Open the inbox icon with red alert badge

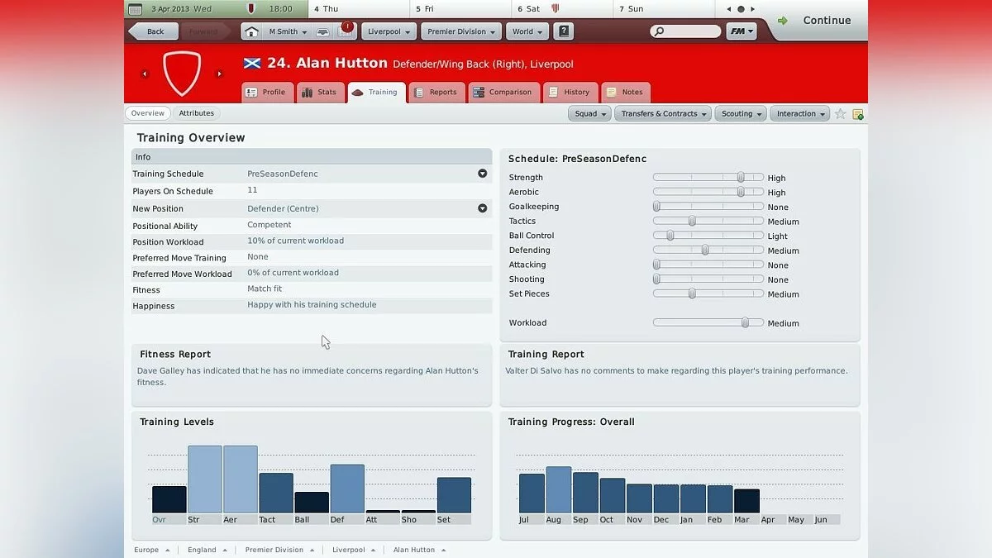[x=346, y=31]
